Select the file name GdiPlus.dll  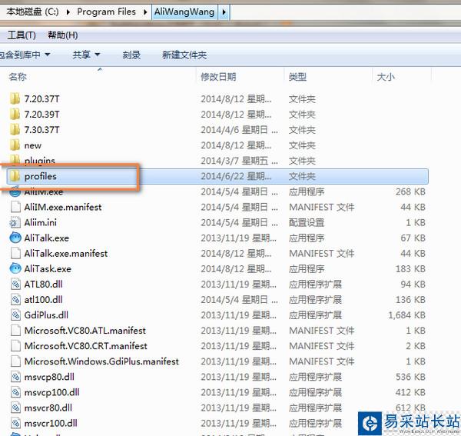point(46,315)
